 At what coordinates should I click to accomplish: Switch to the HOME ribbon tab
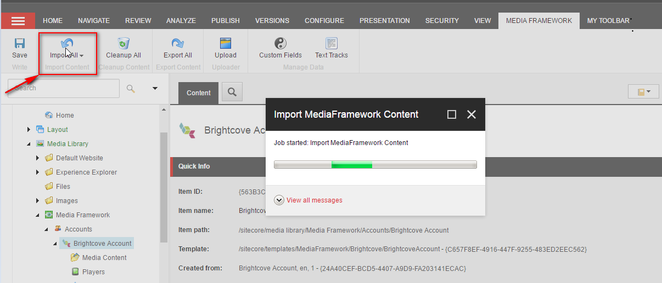coord(53,21)
